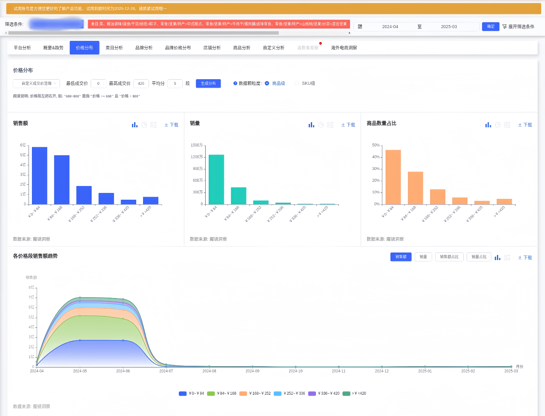Open the 概要&趋势 tab

(x=53, y=48)
